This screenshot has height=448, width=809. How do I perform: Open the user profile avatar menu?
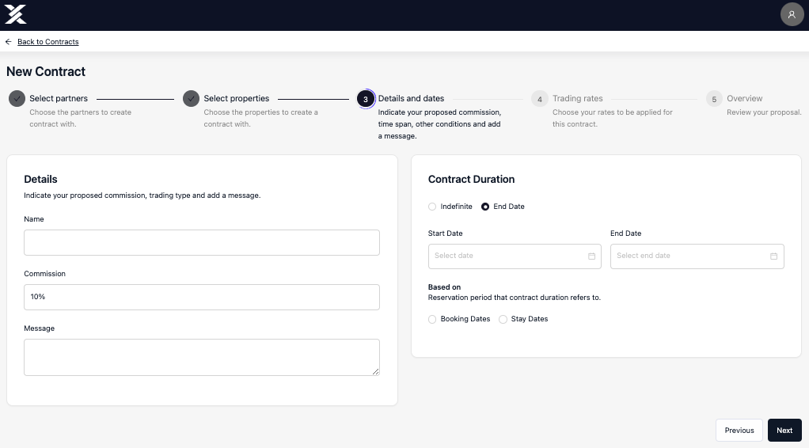792,14
